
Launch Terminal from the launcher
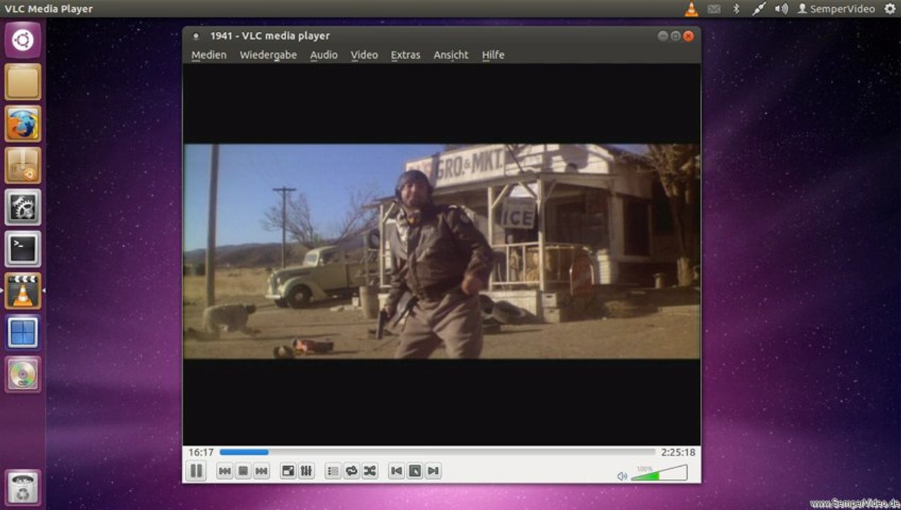click(23, 249)
